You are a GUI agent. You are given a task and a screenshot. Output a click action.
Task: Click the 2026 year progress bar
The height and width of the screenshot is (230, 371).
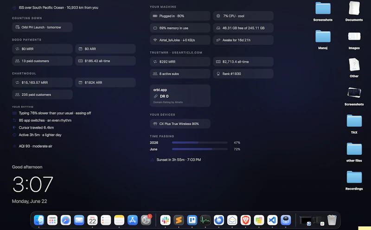pos(200,143)
